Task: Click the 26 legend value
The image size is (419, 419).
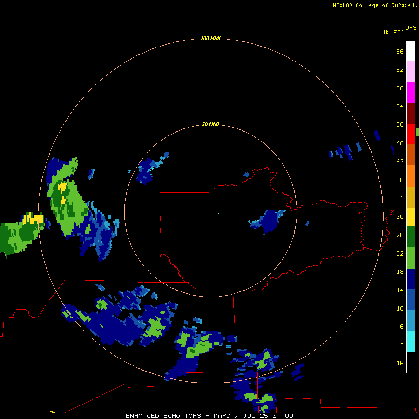Action: click(x=400, y=235)
